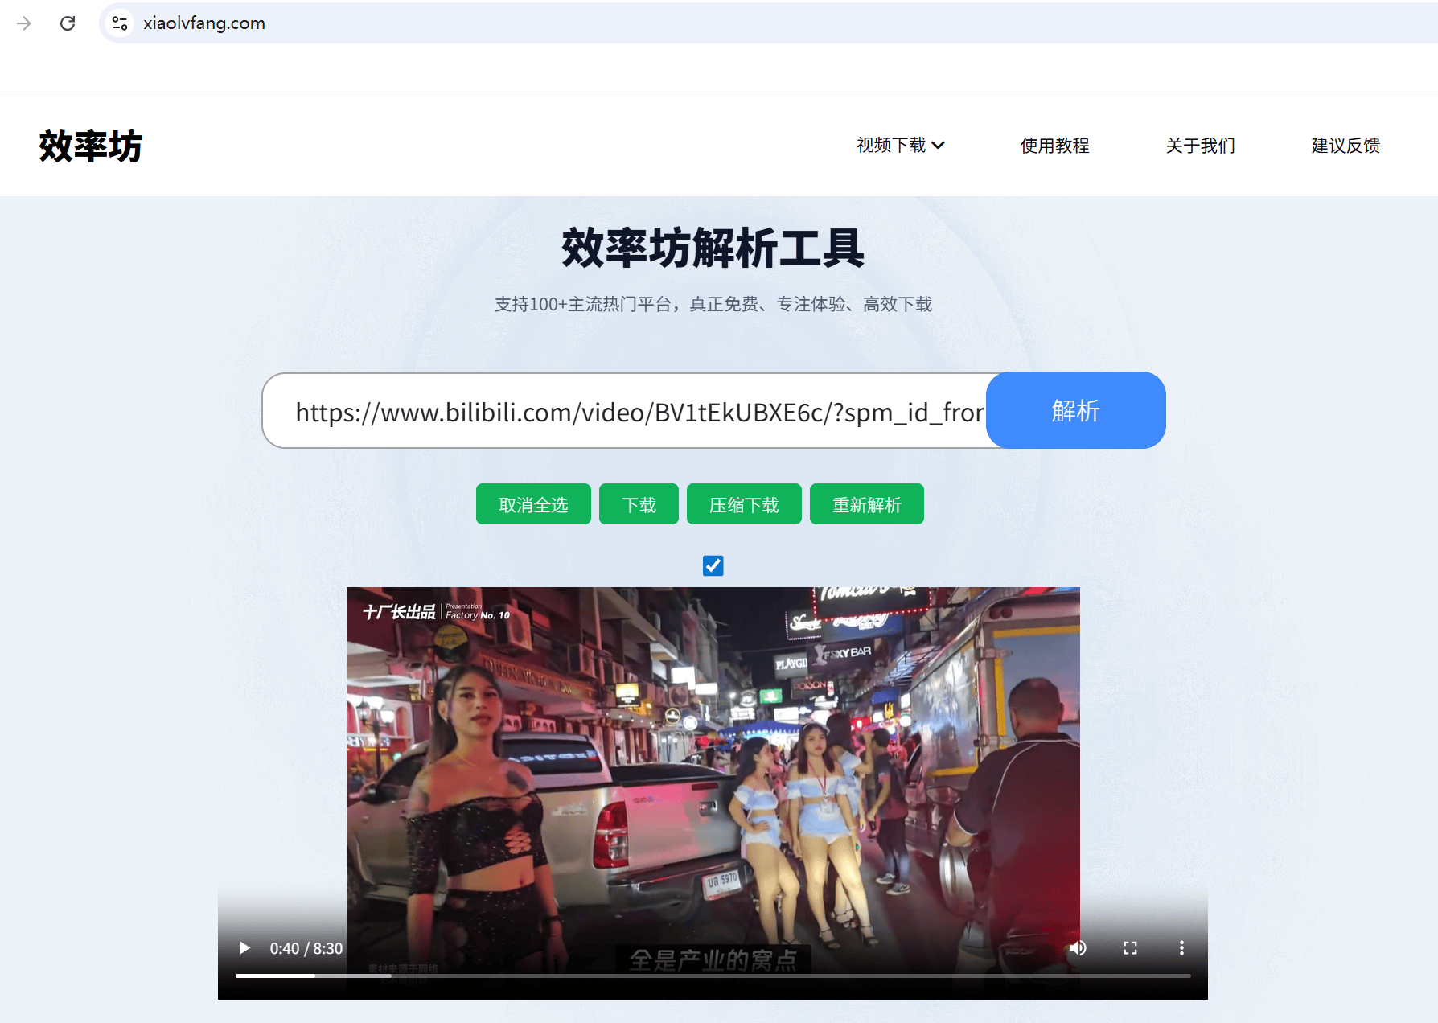1438x1023 pixels.
Task: Reload the page with the refresh icon
Action: click(x=68, y=23)
